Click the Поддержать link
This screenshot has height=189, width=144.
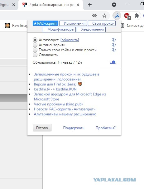pyautogui.click(x=74, y=128)
